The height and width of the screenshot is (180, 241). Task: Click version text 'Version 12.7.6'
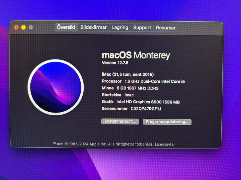(x=115, y=63)
